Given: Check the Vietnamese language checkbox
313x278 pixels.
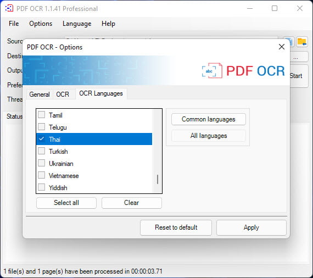Looking at the screenshot, I should point(42,175).
